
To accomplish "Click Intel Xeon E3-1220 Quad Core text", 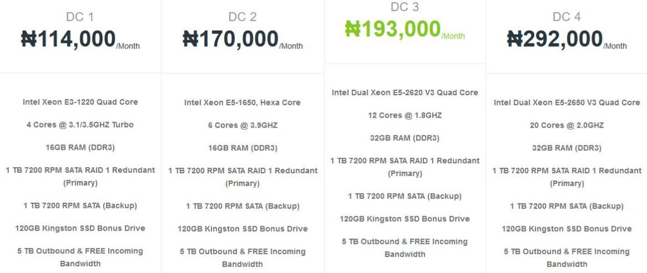I will pyautogui.click(x=80, y=102).
